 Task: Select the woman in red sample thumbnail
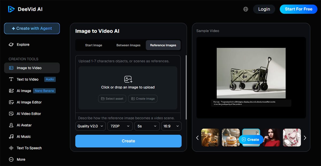point(272,138)
